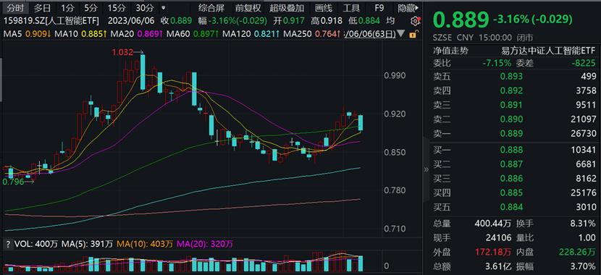Select 卖五 ask price 0.893
This screenshot has height=275, width=601.
click(x=511, y=76)
